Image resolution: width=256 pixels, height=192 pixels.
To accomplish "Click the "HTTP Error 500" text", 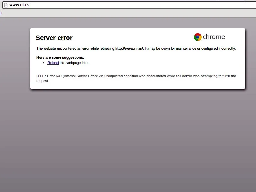I will [48, 76].
